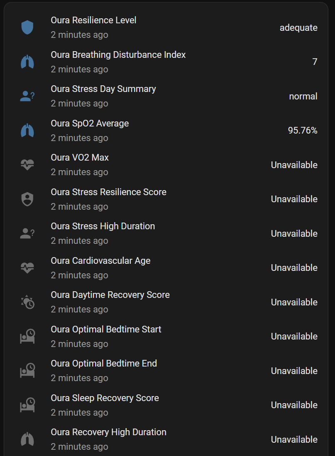The height and width of the screenshot is (456, 335).
Task: Click the bed icon beside Optimal Bedtime End
Action: tap(27, 371)
